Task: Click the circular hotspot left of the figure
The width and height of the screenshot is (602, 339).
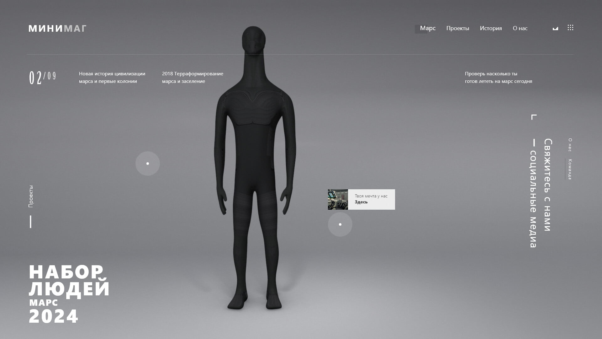Action: click(x=148, y=164)
